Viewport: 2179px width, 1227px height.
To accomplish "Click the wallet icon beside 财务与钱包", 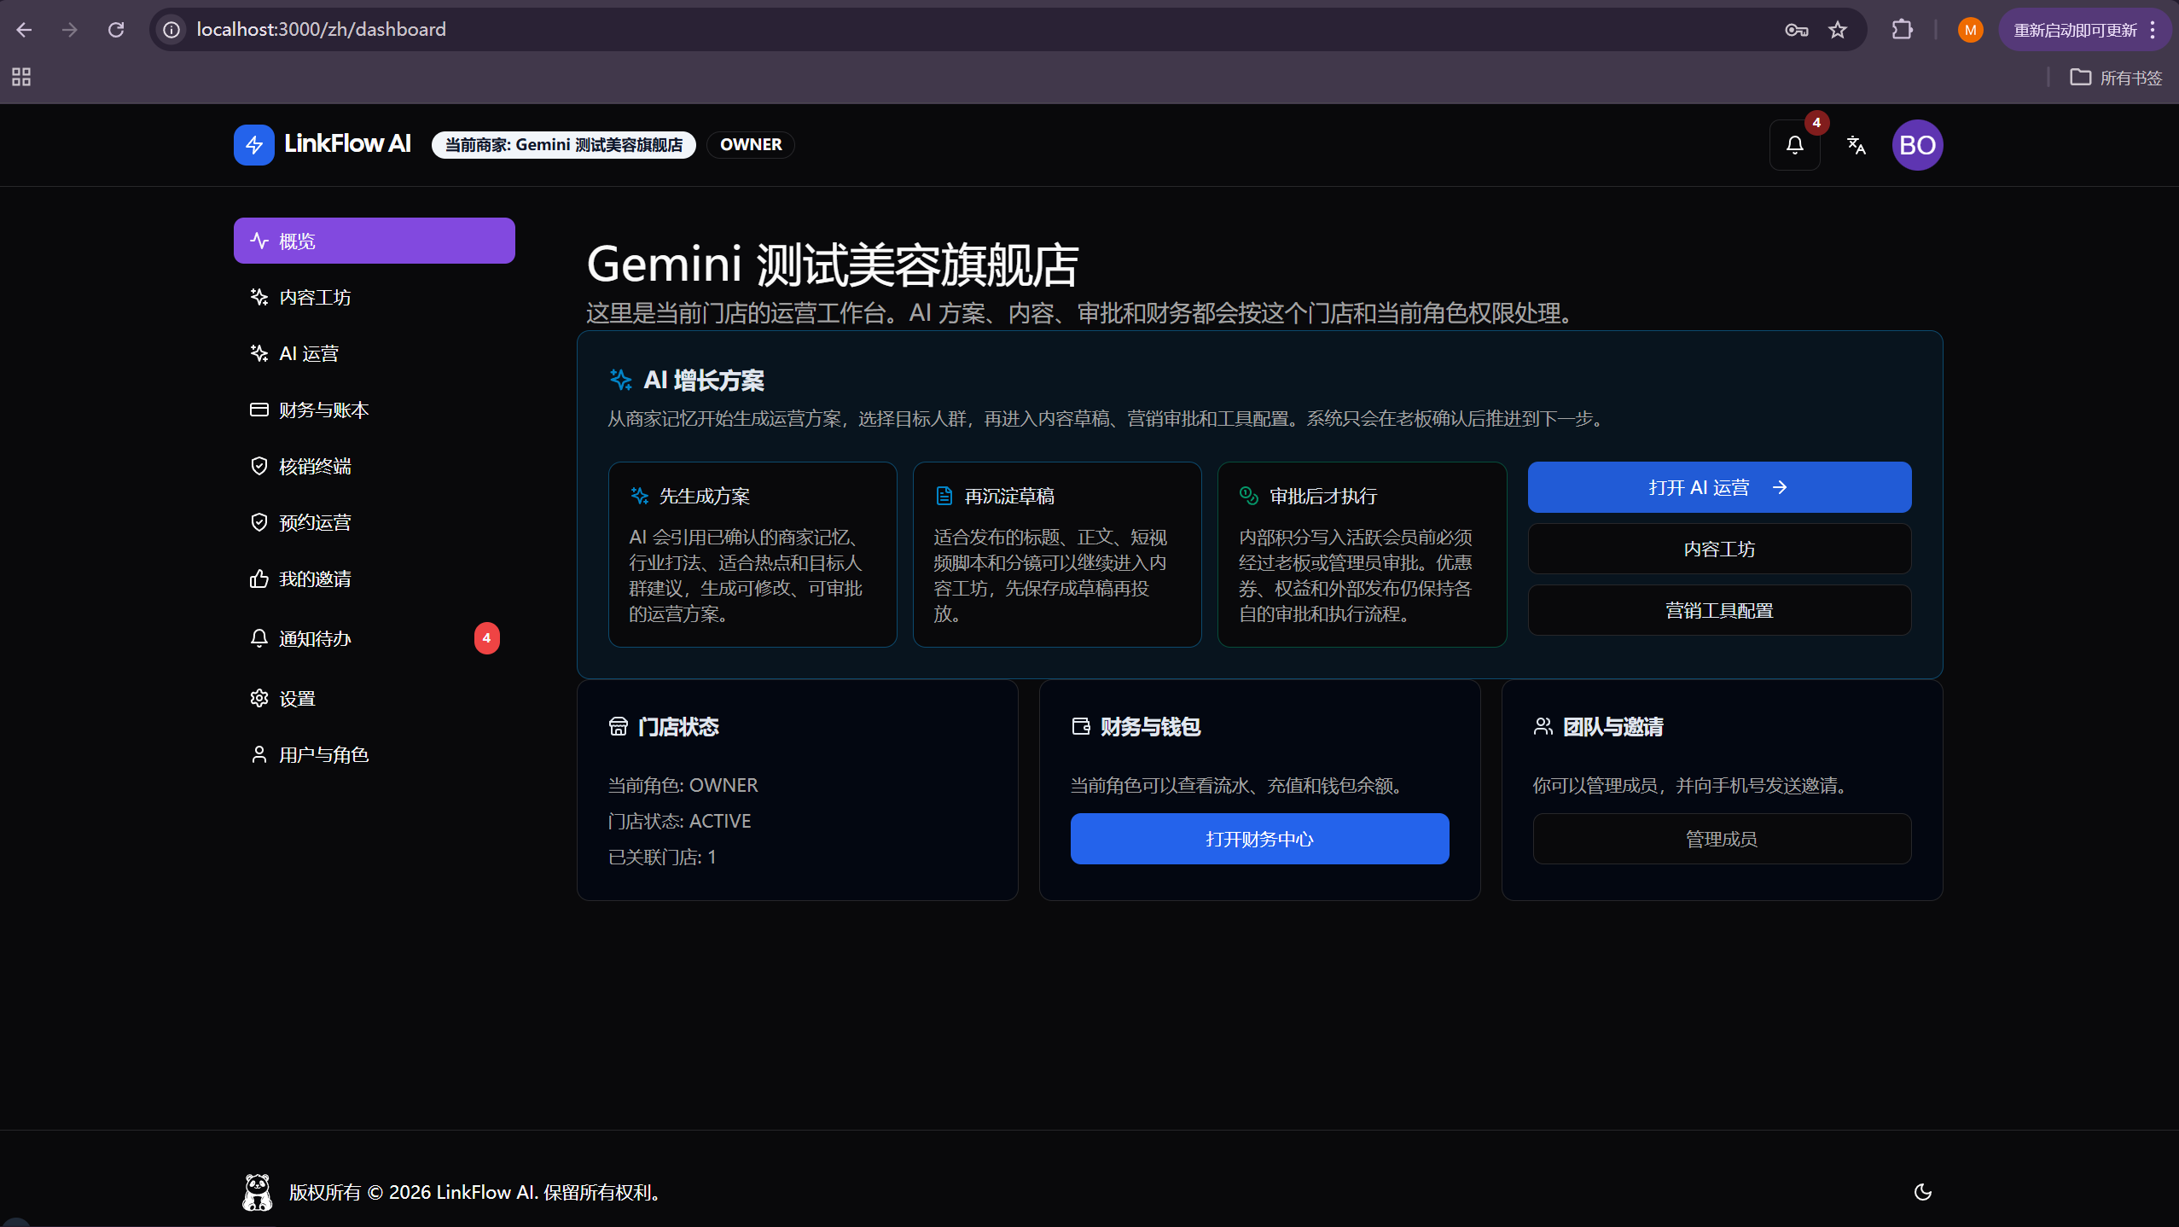I will (x=1080, y=726).
